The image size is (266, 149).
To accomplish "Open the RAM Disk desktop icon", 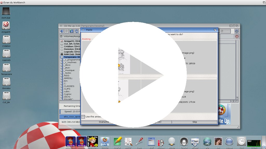I will pos(6,12).
